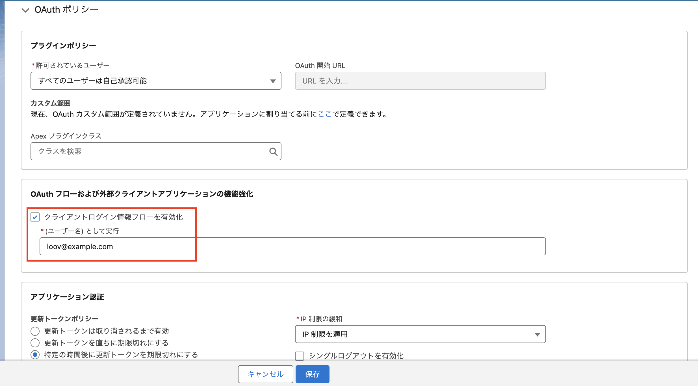Collapse the OAuth ポリシー section chevron
The height and width of the screenshot is (386, 698).
click(x=25, y=10)
